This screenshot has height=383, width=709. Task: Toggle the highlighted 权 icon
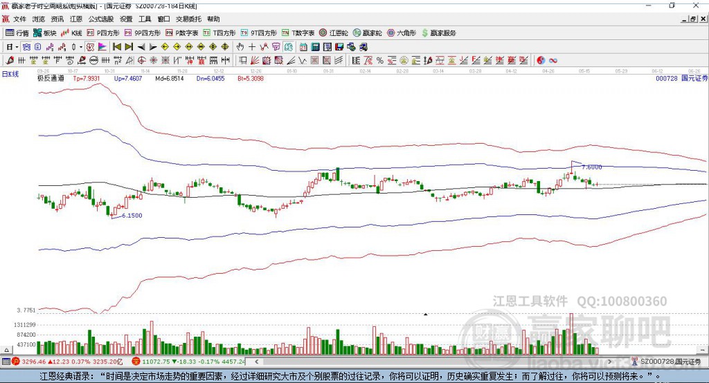[91, 47]
